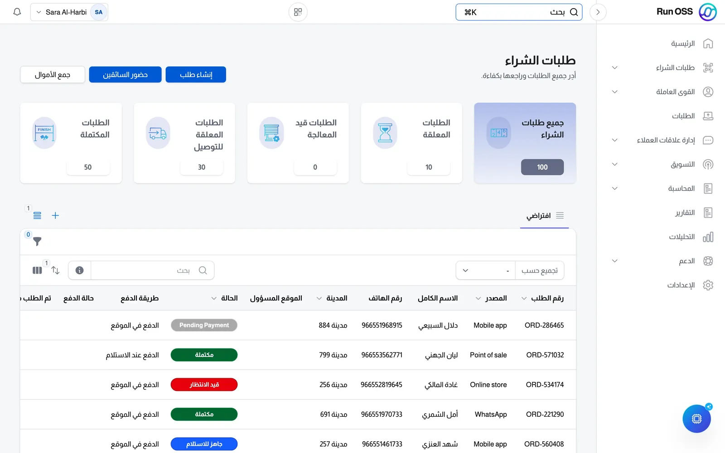Screen dimensions: 725x453
Task: Click the إدارة علاقات العملاء chat icon
Action: coord(708,140)
